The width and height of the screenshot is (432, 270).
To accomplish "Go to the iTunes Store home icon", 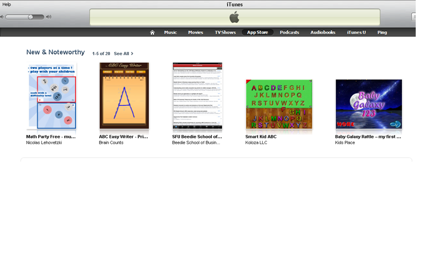I will click(152, 32).
